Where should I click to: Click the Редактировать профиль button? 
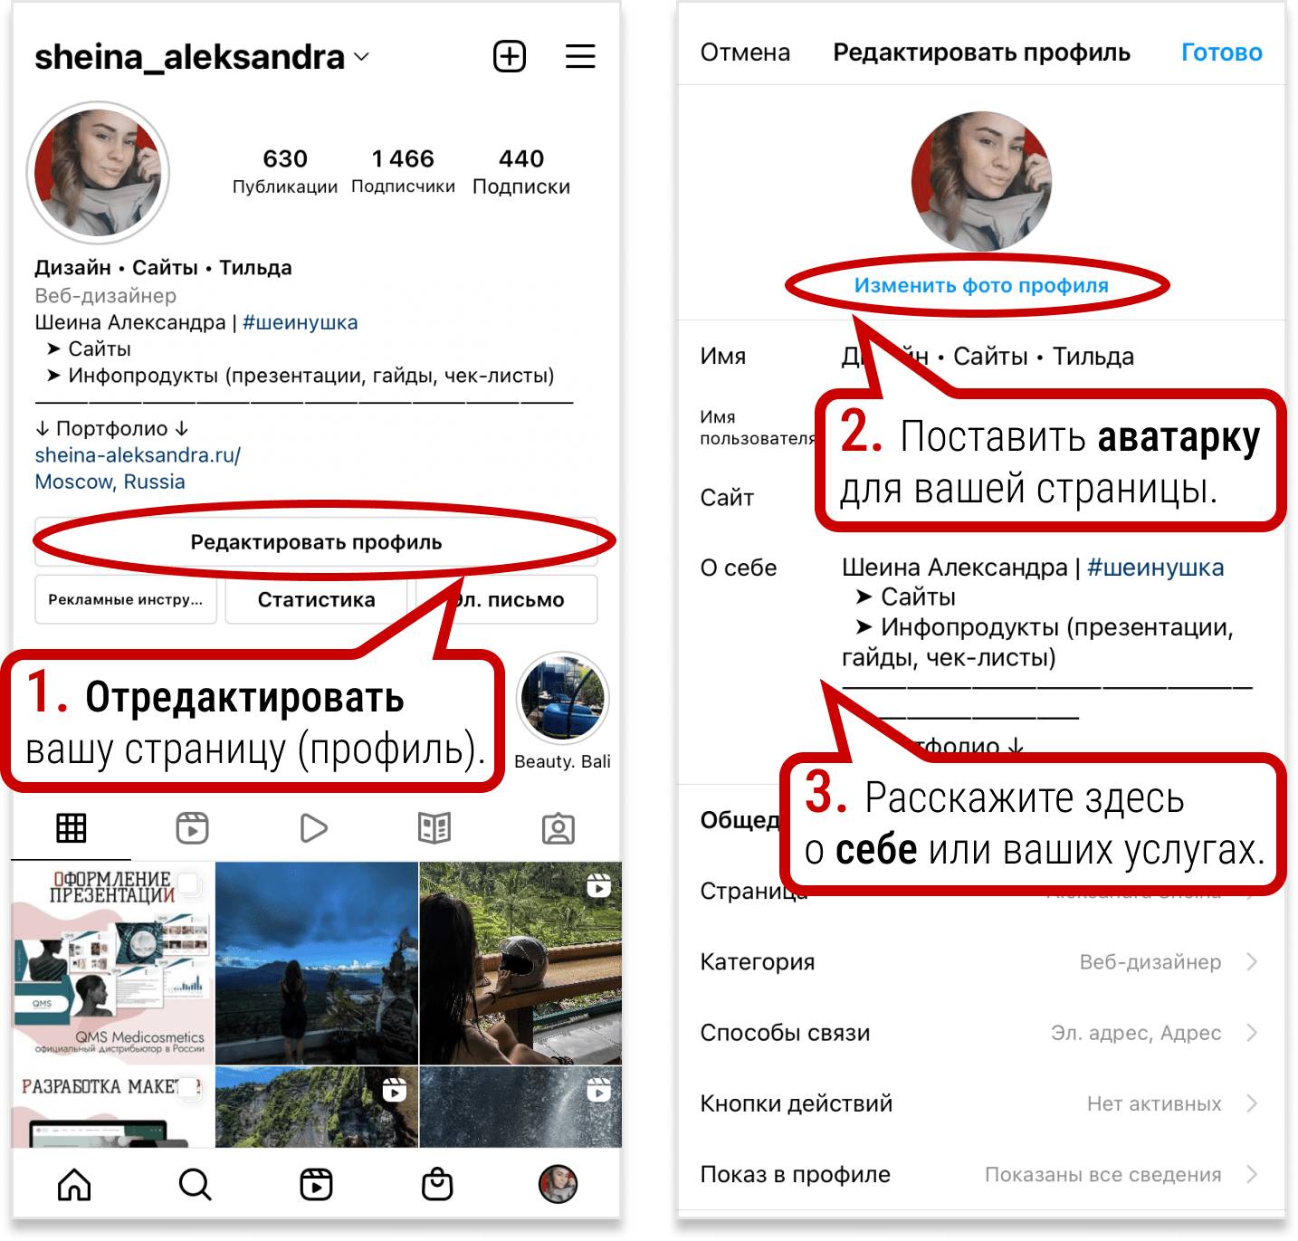coord(316,542)
